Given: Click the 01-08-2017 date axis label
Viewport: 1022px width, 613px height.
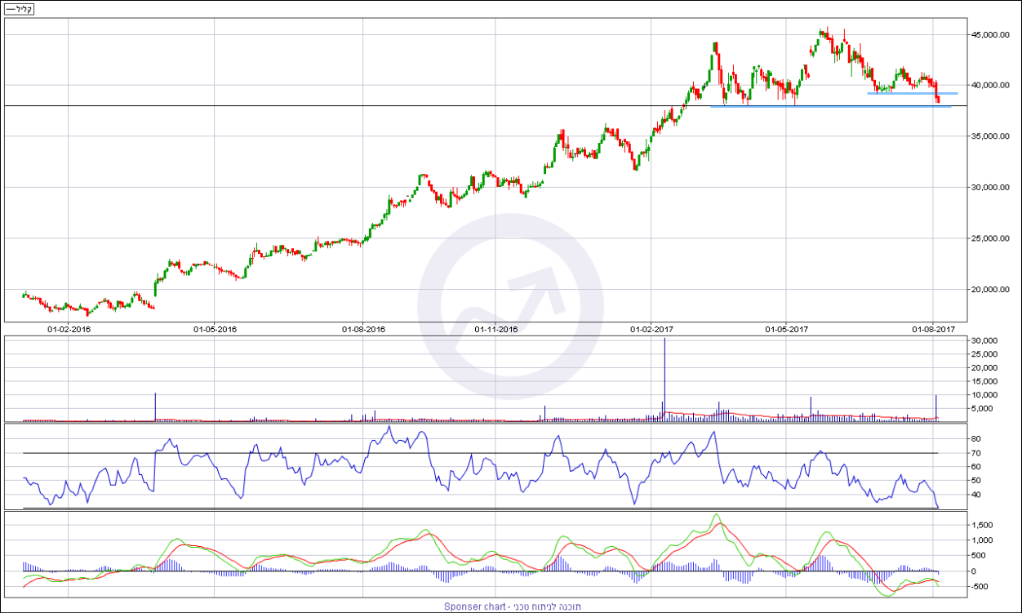Looking at the screenshot, I should click(933, 329).
